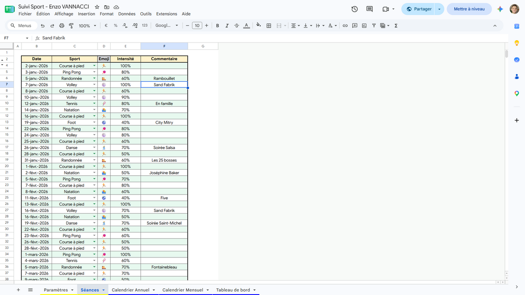
Task: Click the font size input field
Action: click(197, 26)
